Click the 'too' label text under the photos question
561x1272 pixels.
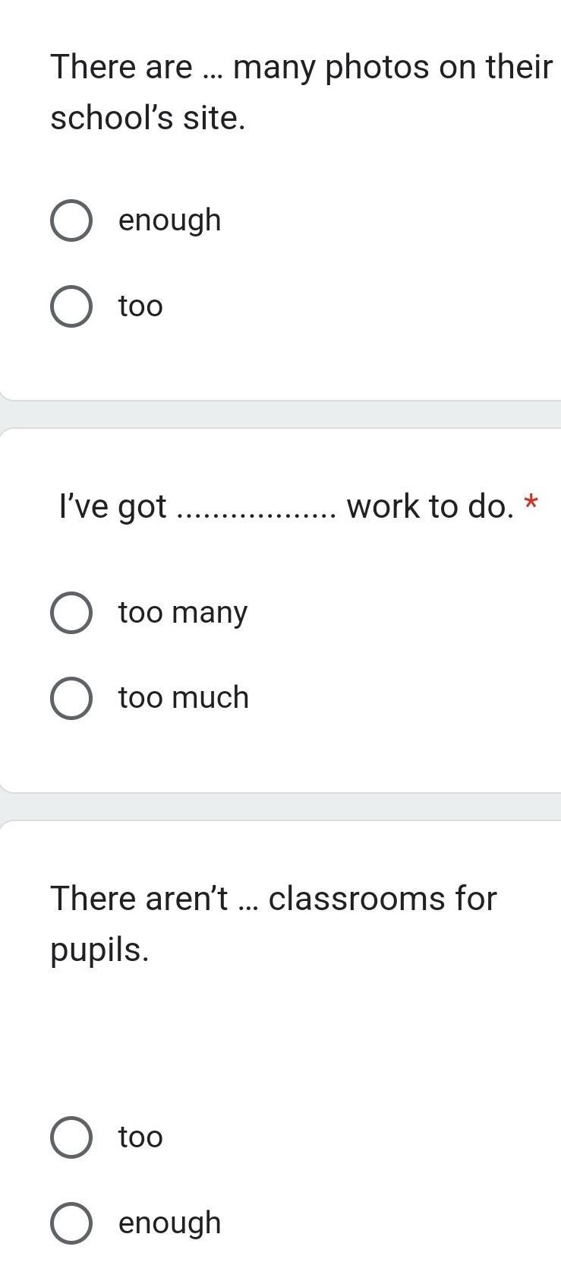tap(140, 306)
